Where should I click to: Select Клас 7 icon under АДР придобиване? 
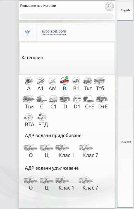[86, 148]
